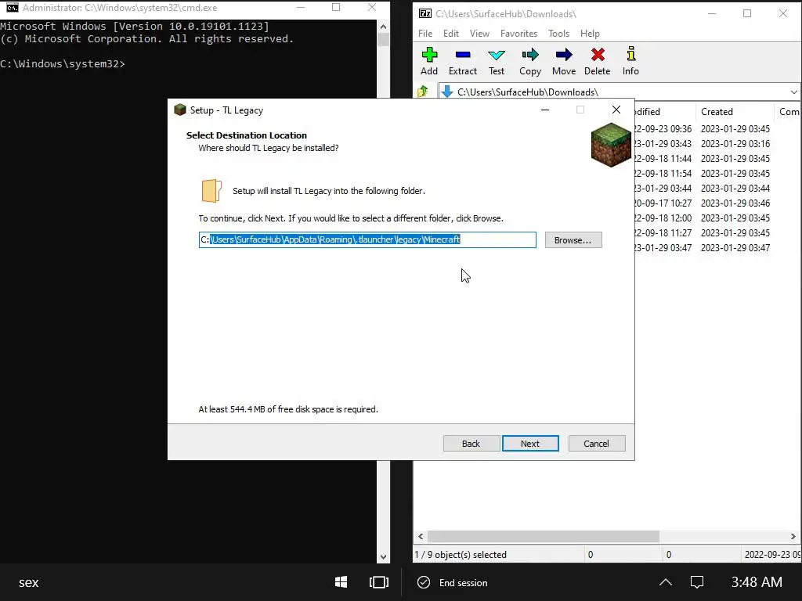
Task: Click the cmd window scroll down arrow
Action: [x=383, y=557]
